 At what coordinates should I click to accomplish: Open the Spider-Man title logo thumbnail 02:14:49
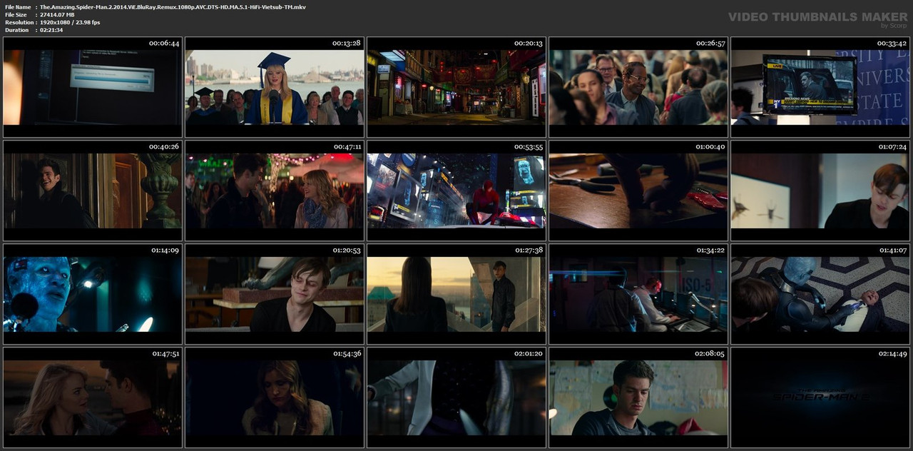(820, 397)
